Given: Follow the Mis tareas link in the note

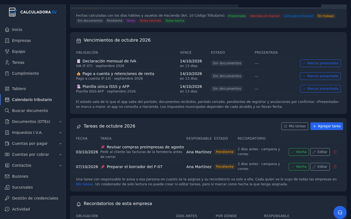Looking at the screenshot, I should [84, 184].
